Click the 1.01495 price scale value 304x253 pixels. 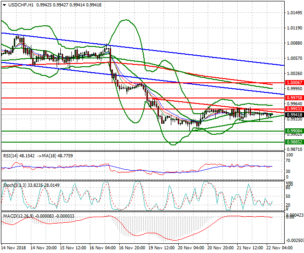[294, 13]
